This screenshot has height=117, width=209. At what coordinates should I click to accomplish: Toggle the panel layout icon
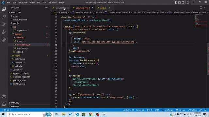179,3
